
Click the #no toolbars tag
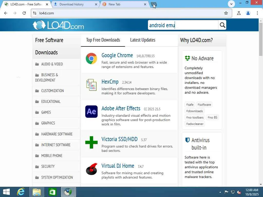tap(195, 117)
